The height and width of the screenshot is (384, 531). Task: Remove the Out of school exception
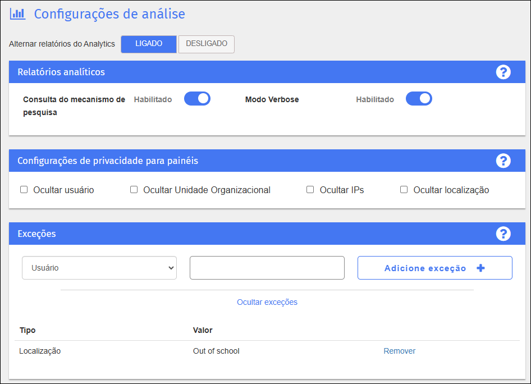[x=399, y=351]
